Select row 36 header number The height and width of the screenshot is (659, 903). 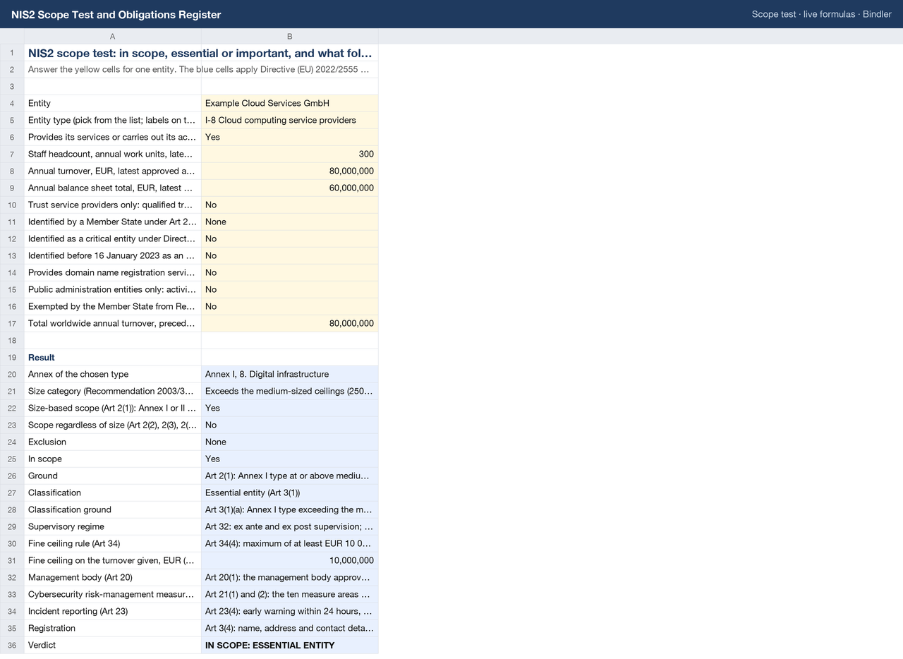click(x=12, y=645)
